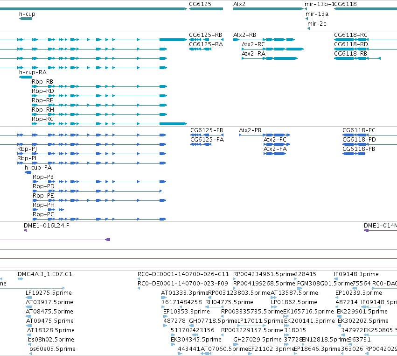Select protein CG6118-PD label
Viewport: 397px width, 356px height.
coord(359,140)
